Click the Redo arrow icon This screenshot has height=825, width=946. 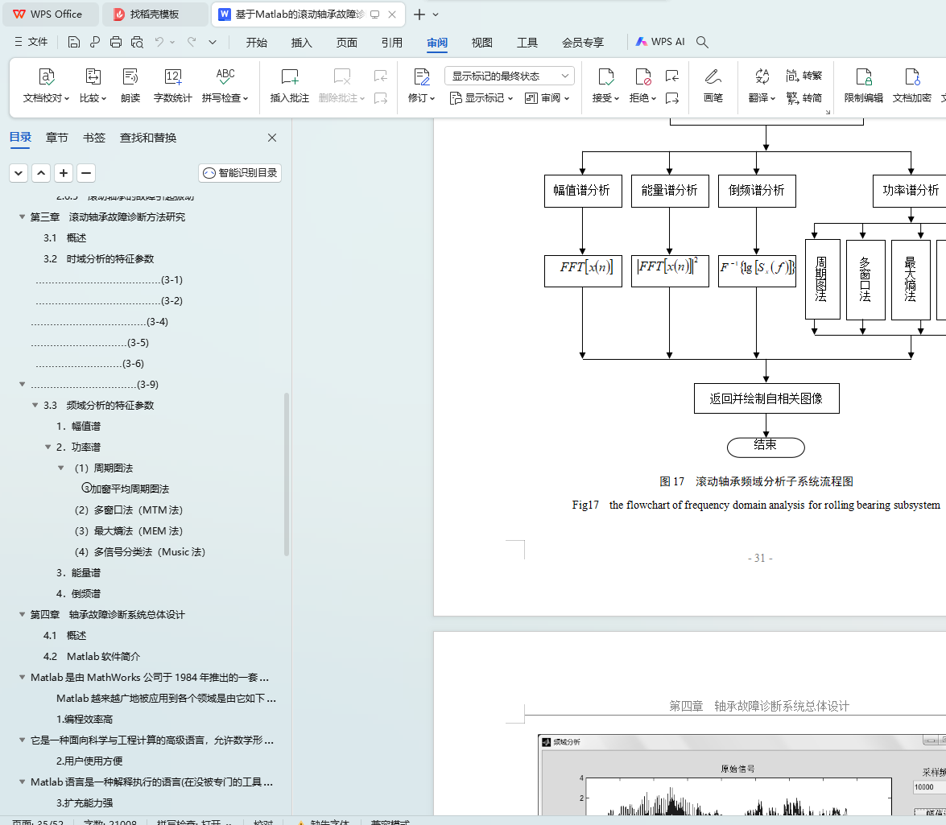(x=192, y=42)
